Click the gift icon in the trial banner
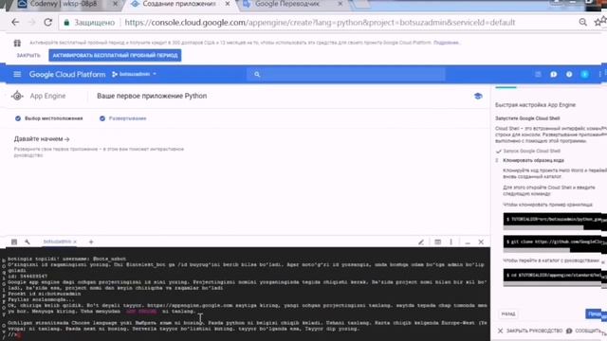This screenshot has height=341, width=607. point(17,43)
